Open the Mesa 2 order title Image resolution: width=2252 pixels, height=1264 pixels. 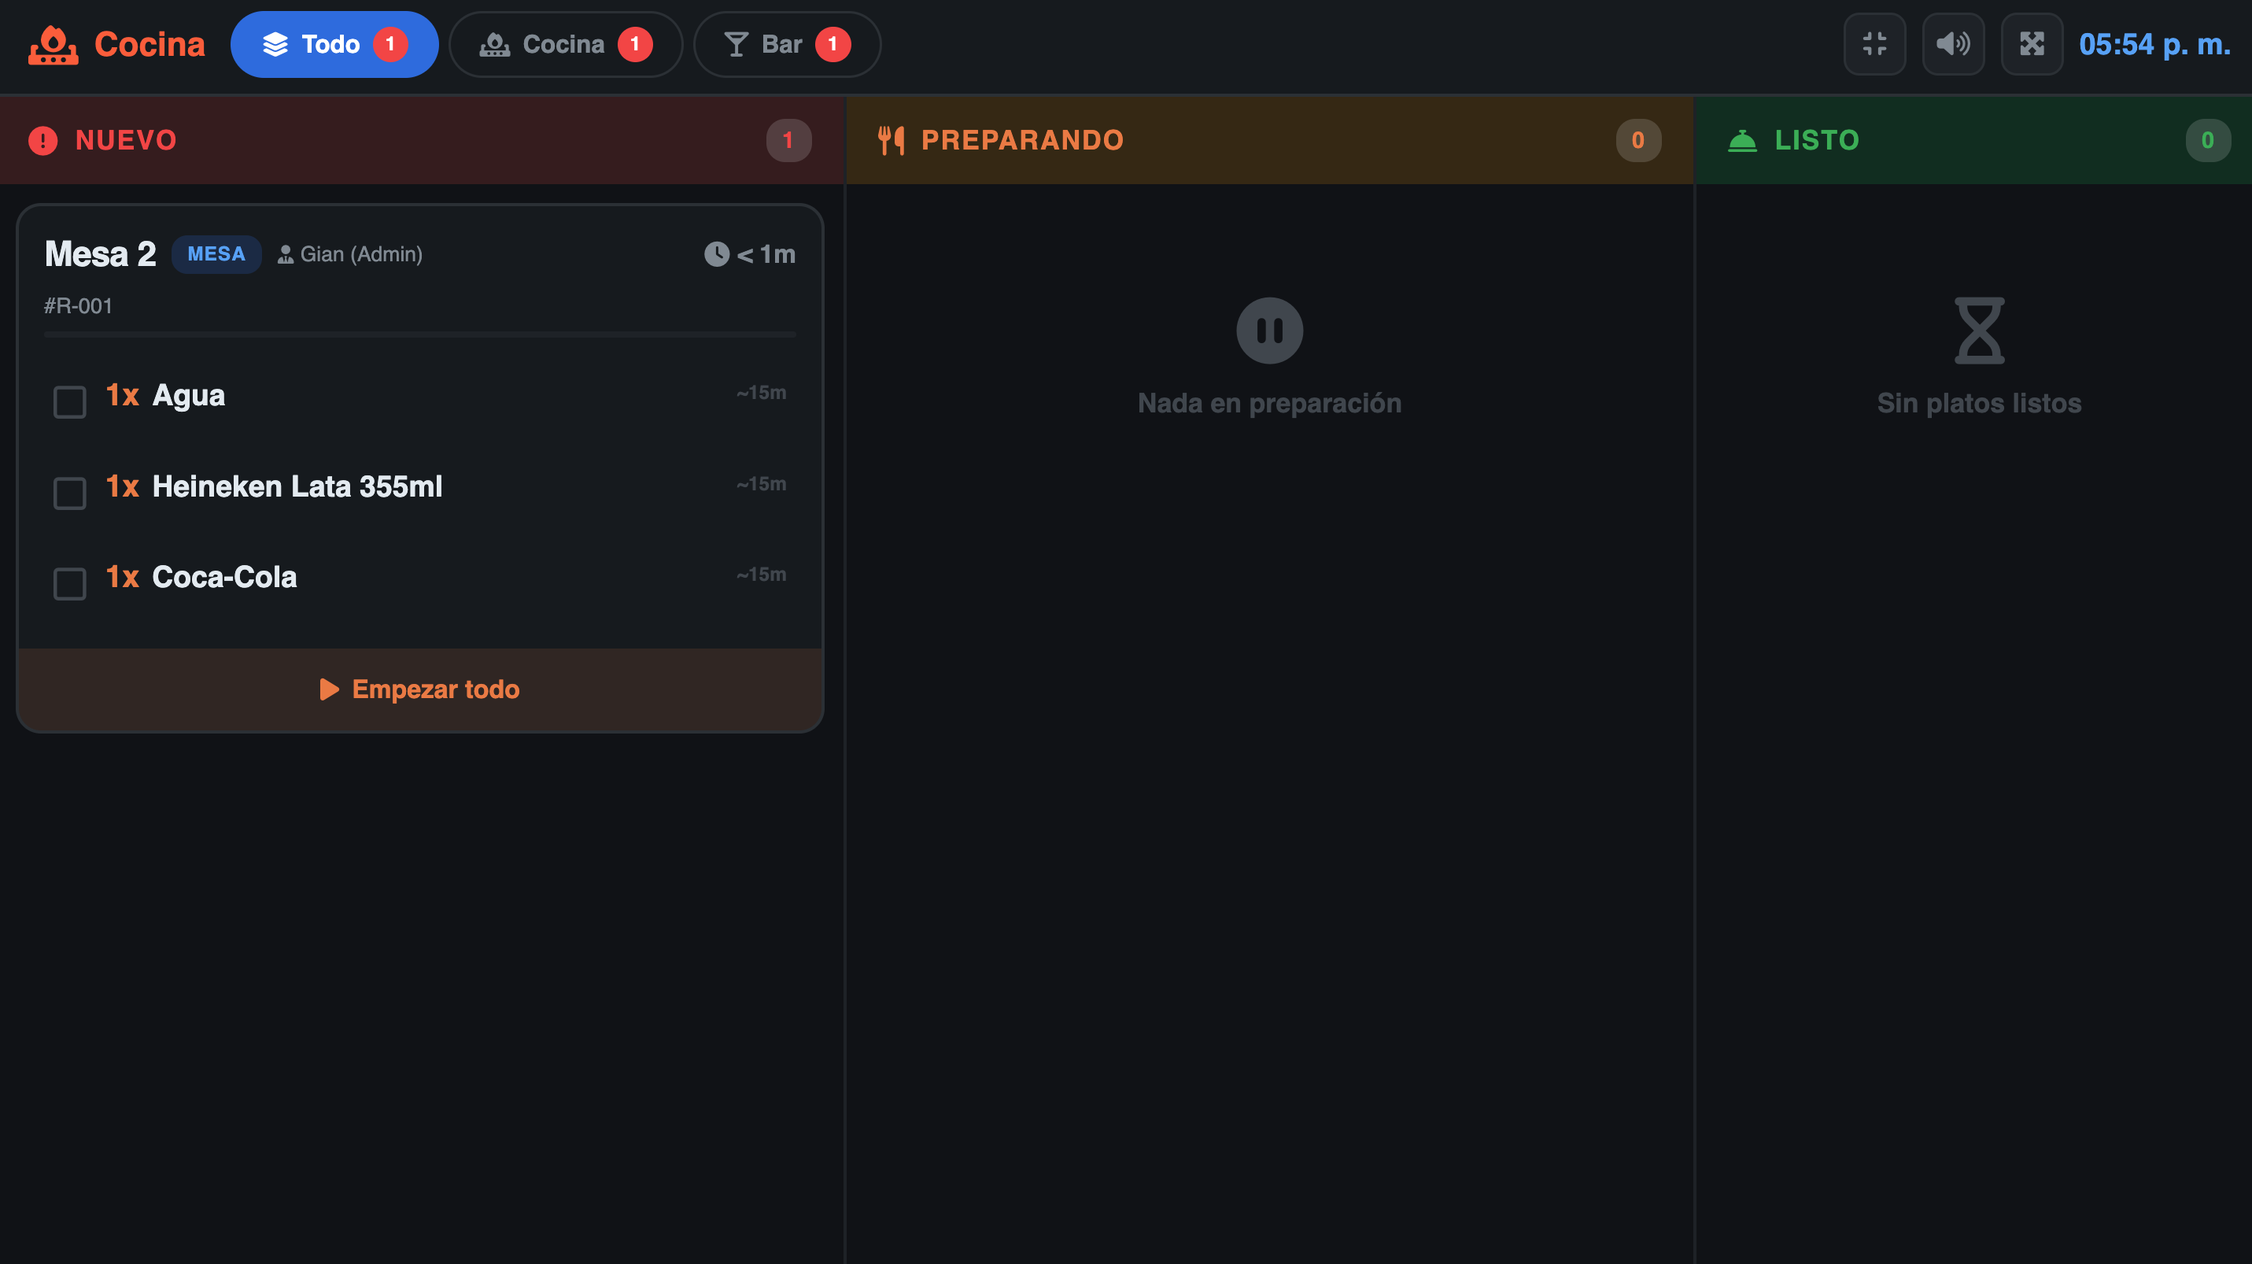coord(101,254)
